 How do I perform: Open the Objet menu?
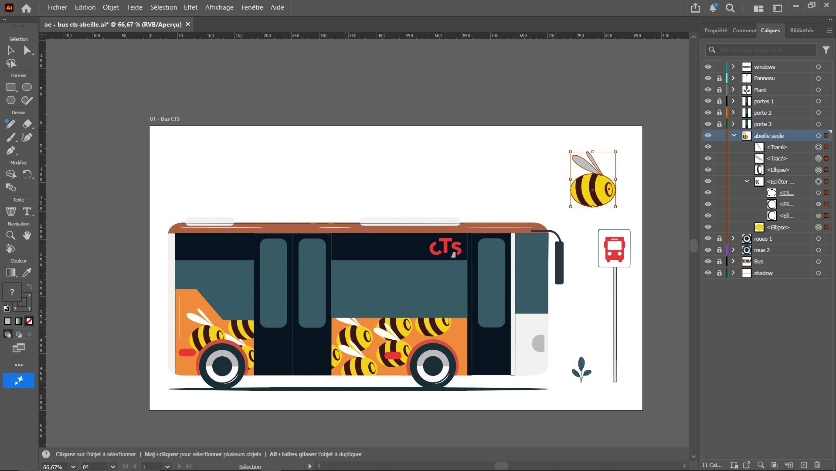pos(111,7)
